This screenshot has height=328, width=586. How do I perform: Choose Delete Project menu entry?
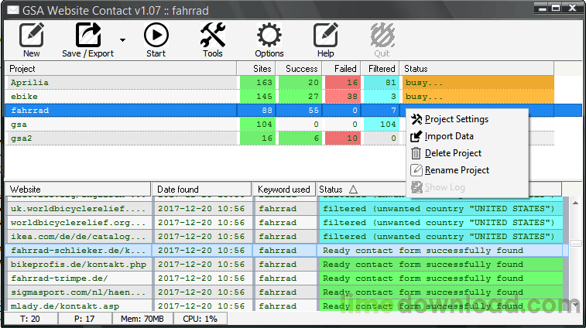pos(453,153)
